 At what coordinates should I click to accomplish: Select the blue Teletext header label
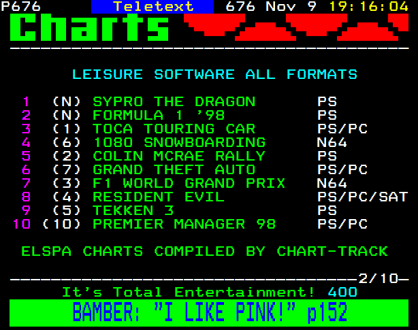point(153,7)
